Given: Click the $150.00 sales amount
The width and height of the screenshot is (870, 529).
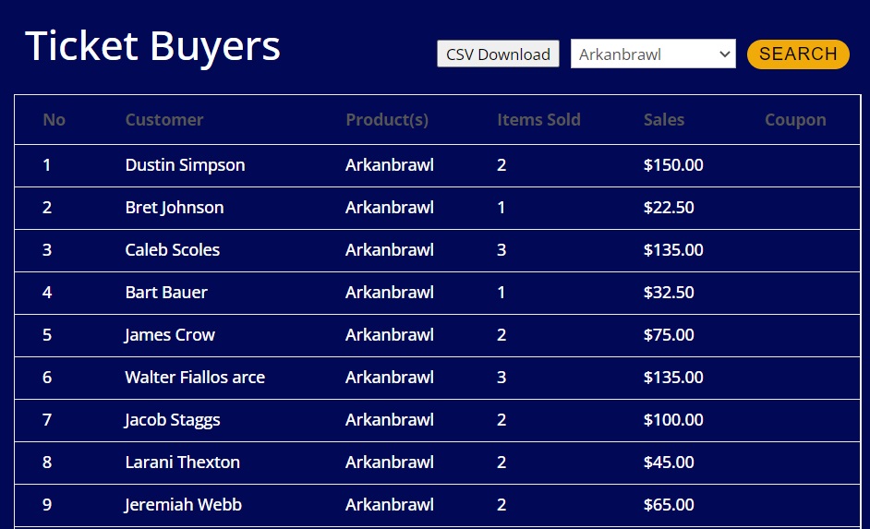Looking at the screenshot, I should (x=672, y=165).
